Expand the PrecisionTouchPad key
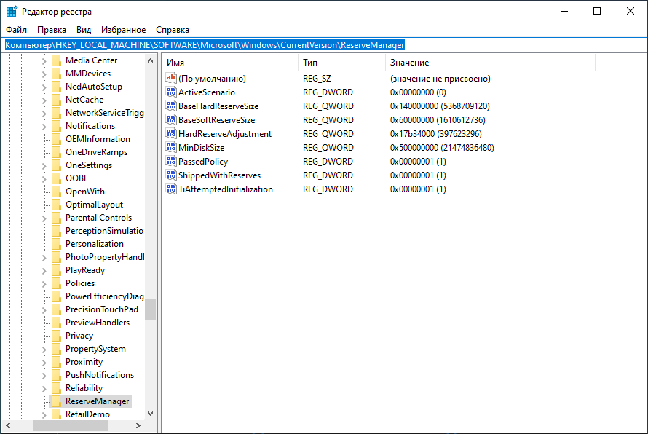648x434 pixels. [44, 310]
